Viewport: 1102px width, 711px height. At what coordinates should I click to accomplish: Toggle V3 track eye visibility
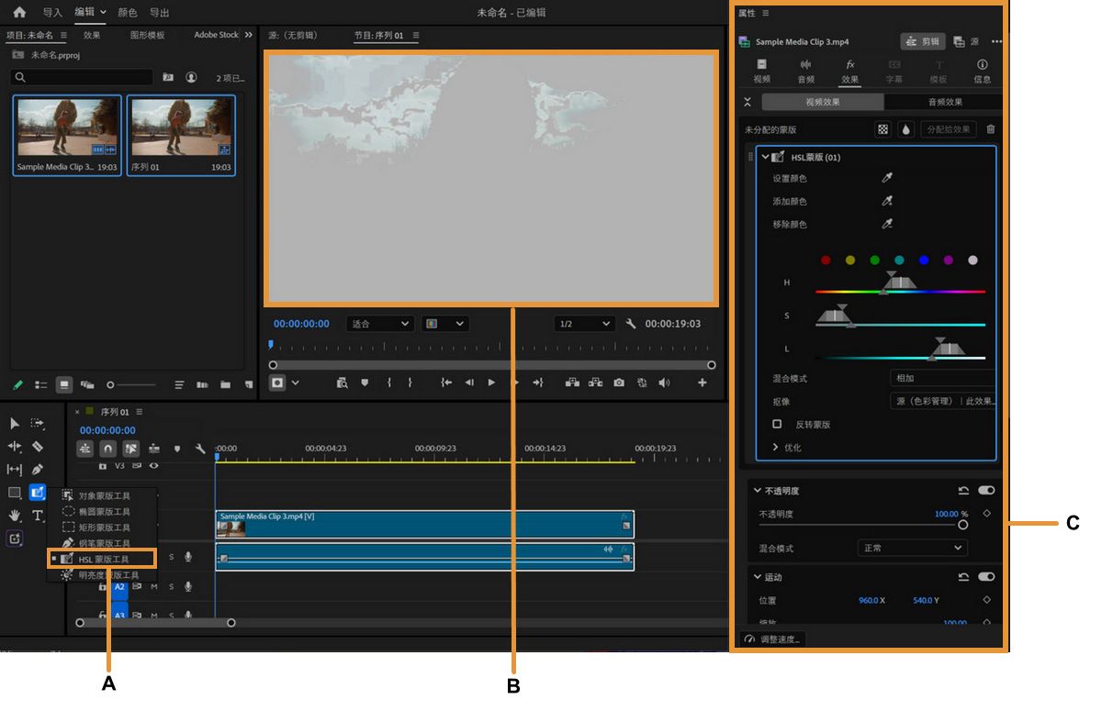153,466
